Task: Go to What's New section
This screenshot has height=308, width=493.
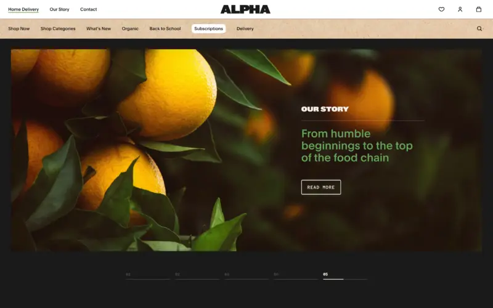Action: 99,28
